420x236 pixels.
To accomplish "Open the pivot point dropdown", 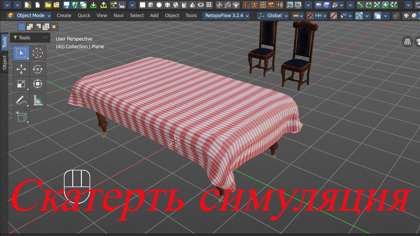I will click(x=297, y=15).
